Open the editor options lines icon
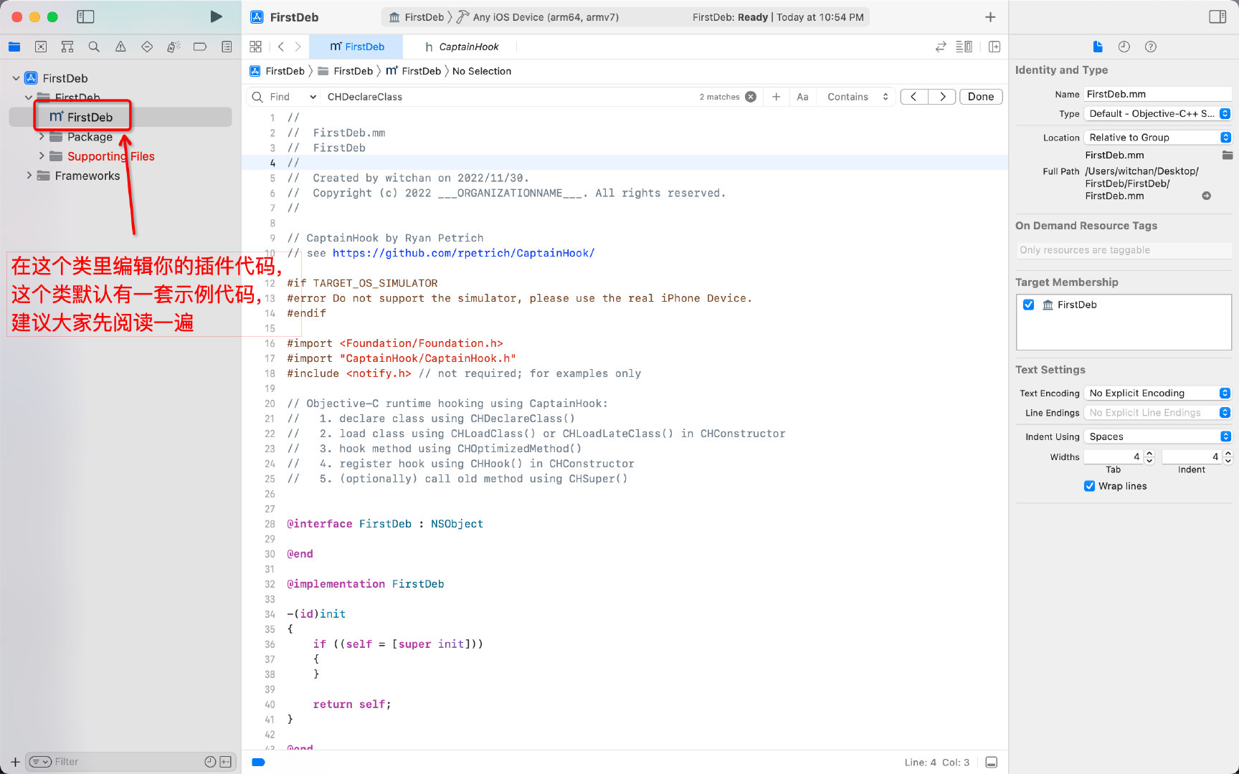This screenshot has height=774, width=1239. (x=964, y=47)
